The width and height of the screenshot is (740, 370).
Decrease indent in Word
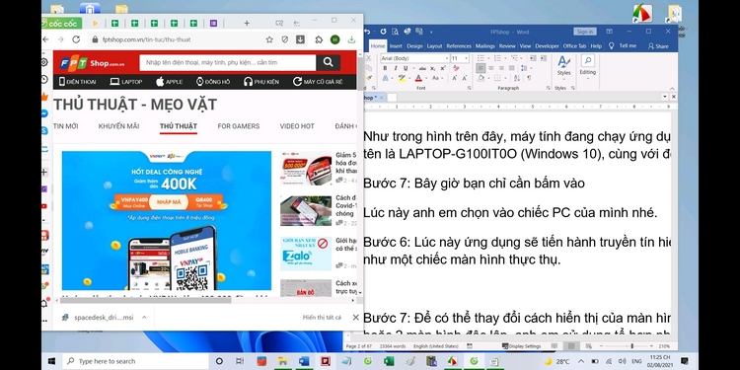(533, 58)
